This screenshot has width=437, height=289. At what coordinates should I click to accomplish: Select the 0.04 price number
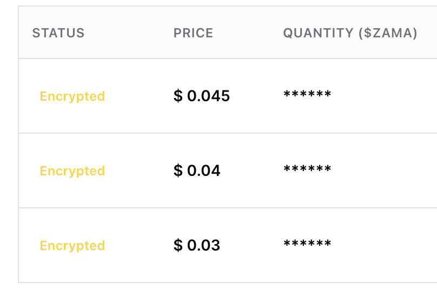click(x=204, y=171)
